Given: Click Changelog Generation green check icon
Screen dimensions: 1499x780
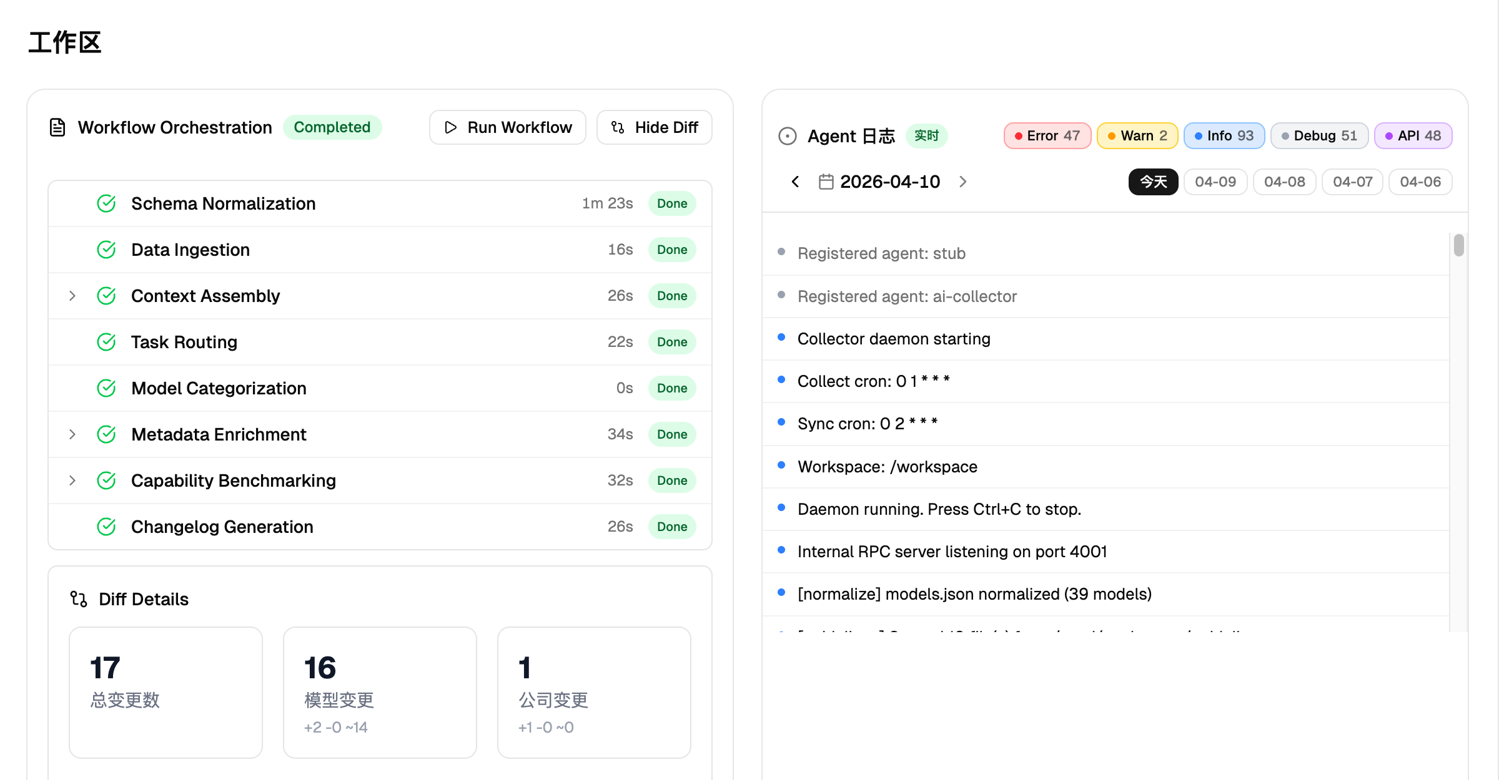Looking at the screenshot, I should pos(107,527).
